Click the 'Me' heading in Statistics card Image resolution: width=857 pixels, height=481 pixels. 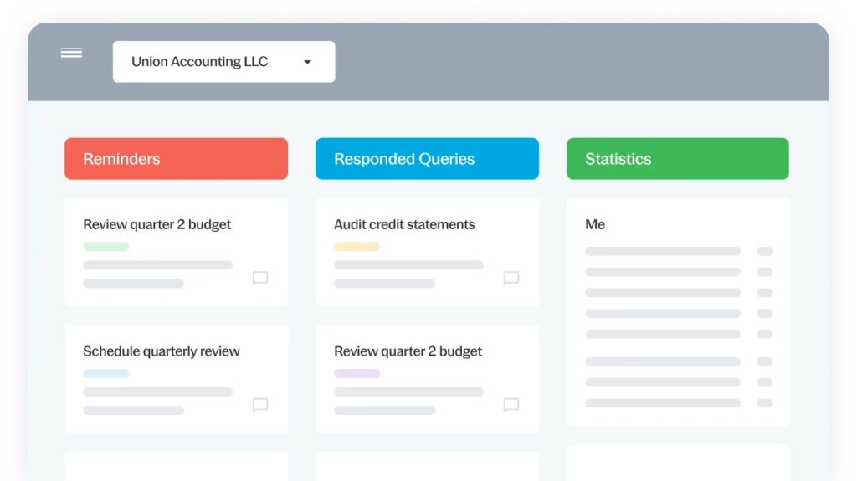[595, 224]
